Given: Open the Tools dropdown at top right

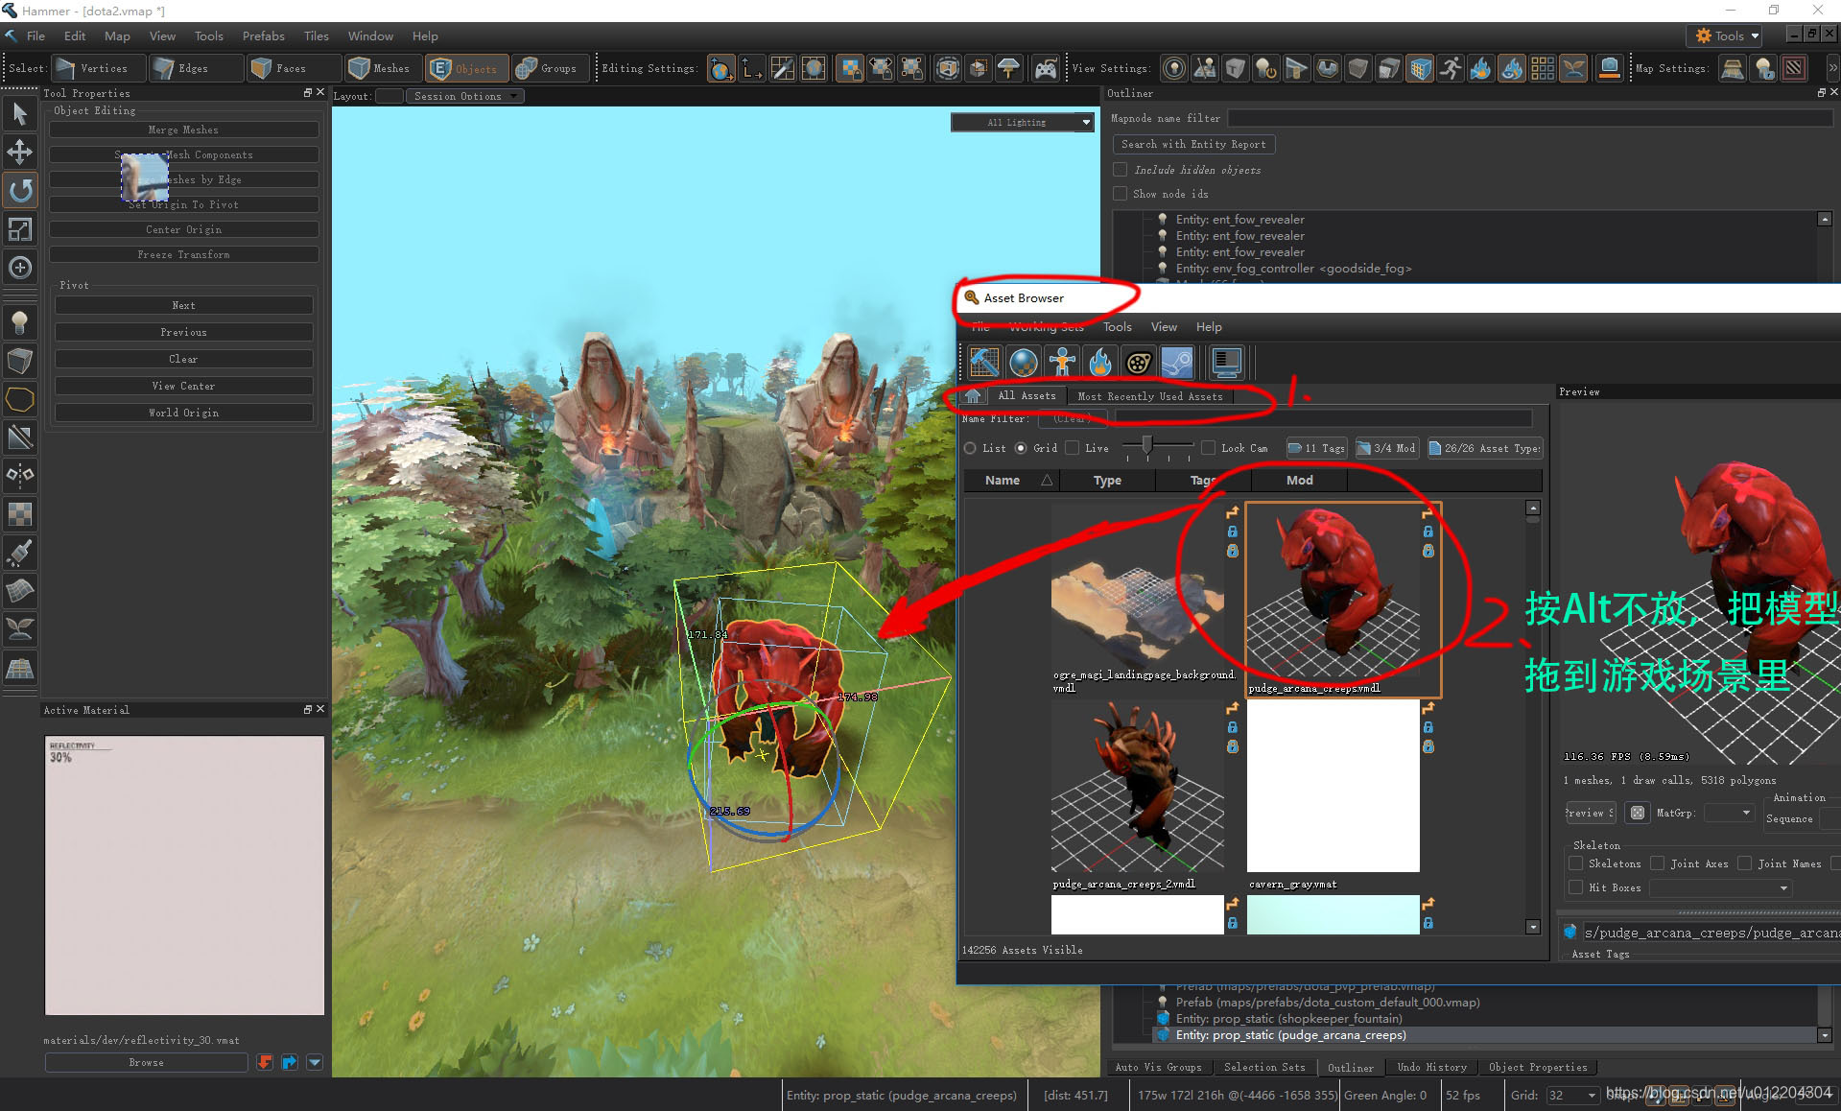Looking at the screenshot, I should pos(1725,35).
